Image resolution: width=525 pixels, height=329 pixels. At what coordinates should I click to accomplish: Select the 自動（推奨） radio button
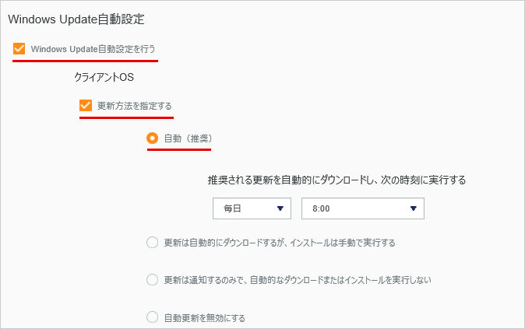point(153,138)
